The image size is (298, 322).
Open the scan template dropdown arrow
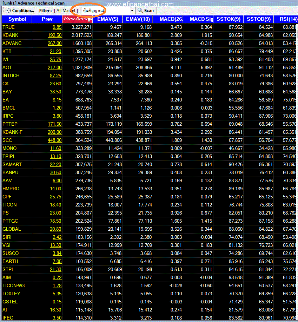132,11
